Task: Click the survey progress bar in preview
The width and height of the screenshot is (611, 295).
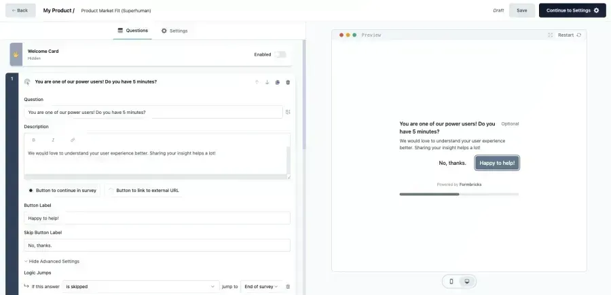Action: coord(459,194)
